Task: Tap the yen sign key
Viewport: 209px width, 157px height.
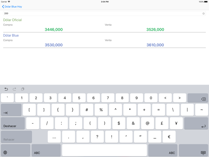Action: (x=176, y=123)
